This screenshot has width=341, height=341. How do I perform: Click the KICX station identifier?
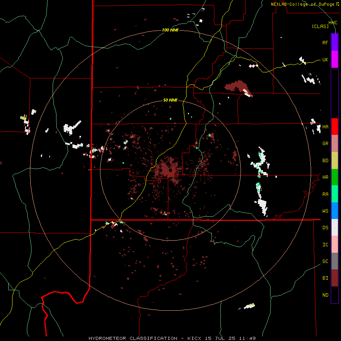click(x=194, y=338)
